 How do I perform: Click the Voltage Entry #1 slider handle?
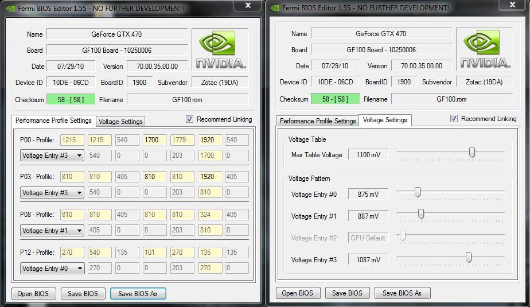[x=421, y=214]
